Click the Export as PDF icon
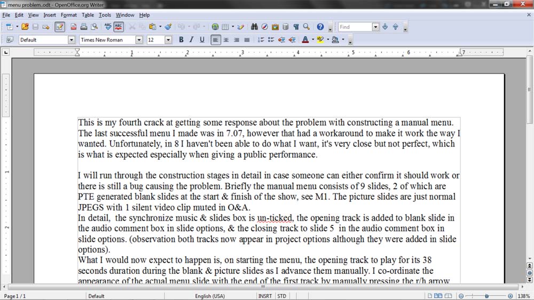 pyautogui.click(x=73, y=27)
